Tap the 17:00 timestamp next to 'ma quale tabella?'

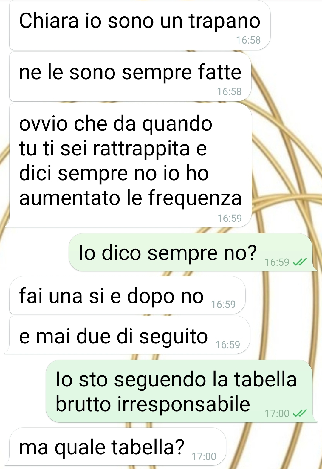click(204, 457)
